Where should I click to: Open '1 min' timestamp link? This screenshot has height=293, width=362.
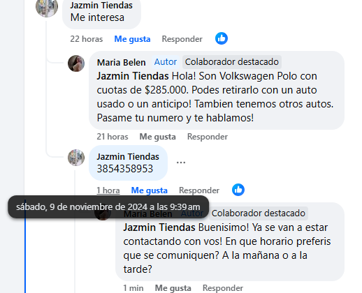point(133,288)
